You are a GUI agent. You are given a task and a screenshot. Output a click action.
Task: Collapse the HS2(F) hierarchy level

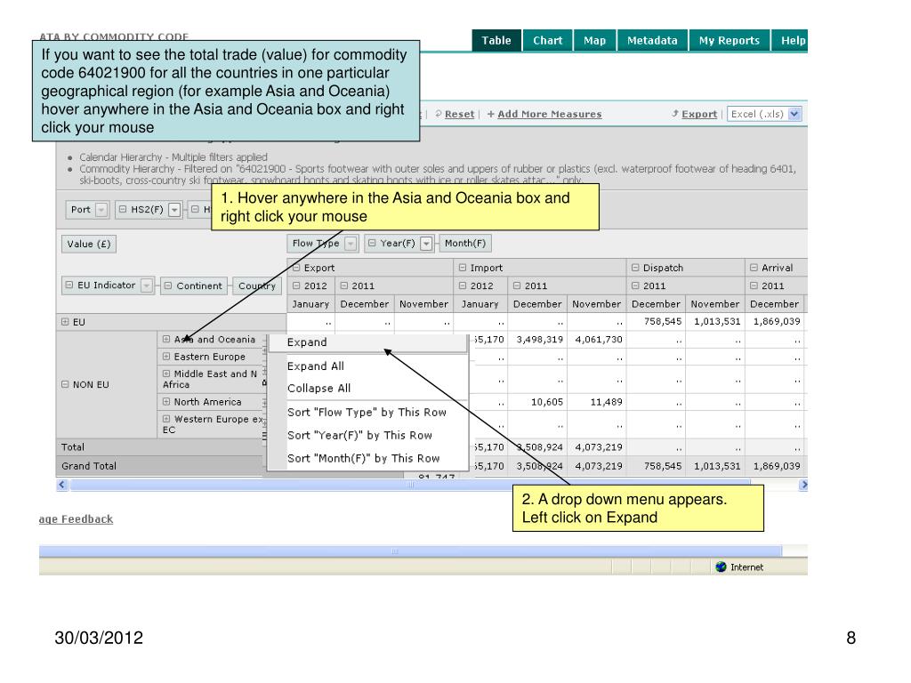coord(123,210)
